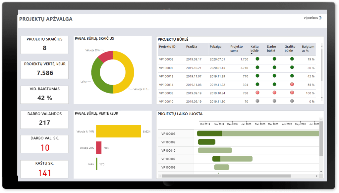Click VP100013 green Darbo būklė status dot
The width and height of the screenshot is (339, 193).
[274, 76]
